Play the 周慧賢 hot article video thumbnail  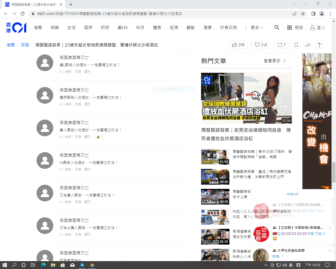(246, 98)
